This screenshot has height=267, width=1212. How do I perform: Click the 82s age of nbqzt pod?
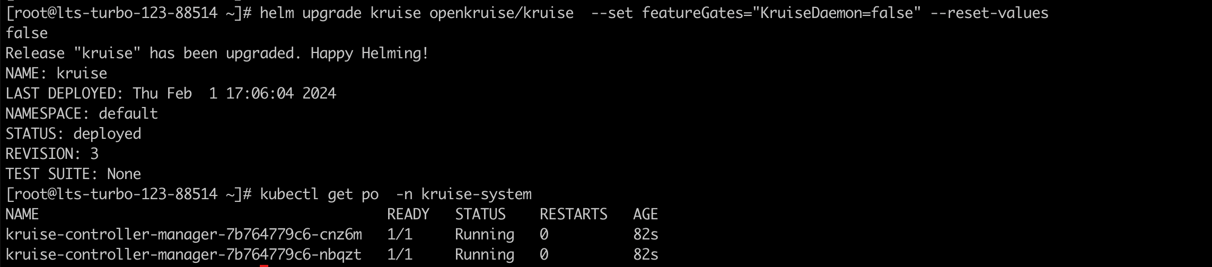645,254
